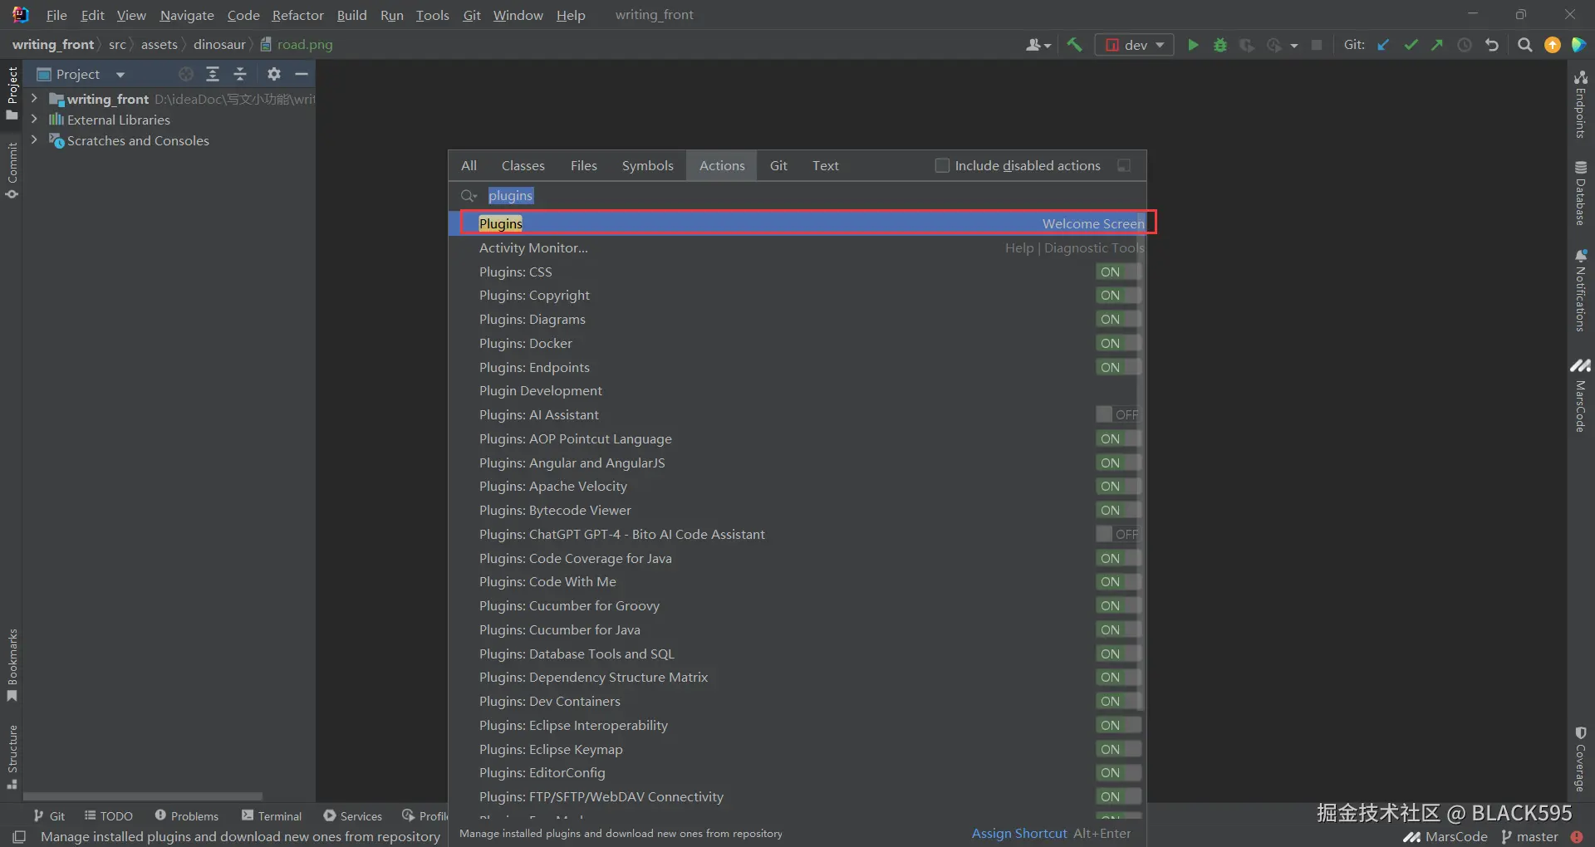Open the Bookmarks tool window
Viewport: 1595px width, 847px height.
12,665
